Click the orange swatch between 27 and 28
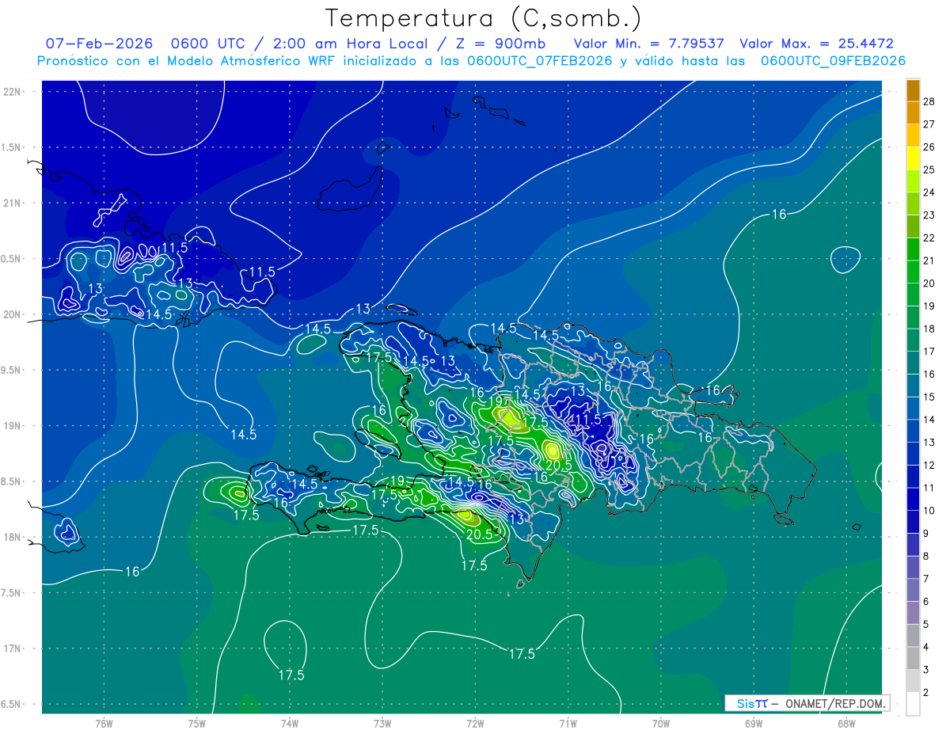 (x=913, y=113)
